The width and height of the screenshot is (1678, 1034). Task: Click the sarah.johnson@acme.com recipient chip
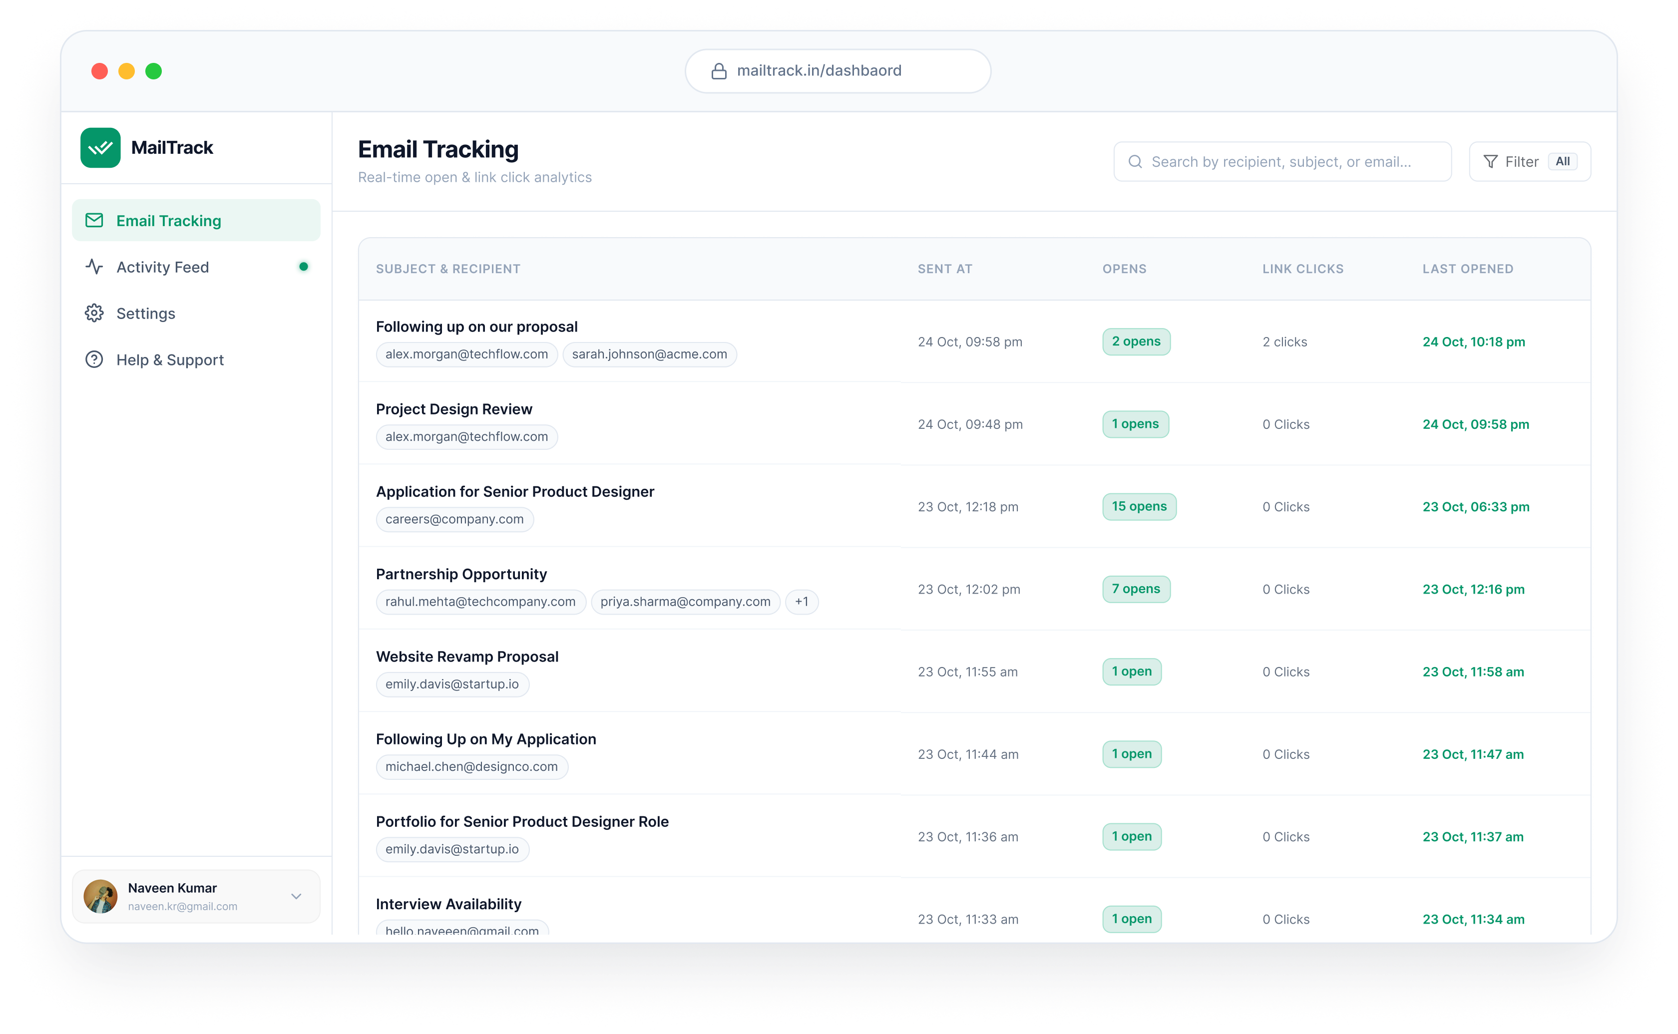[649, 354]
